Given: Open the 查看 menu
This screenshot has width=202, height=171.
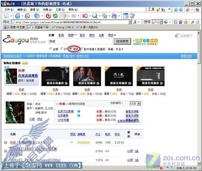Looking at the screenshot, I should coord(34,10).
